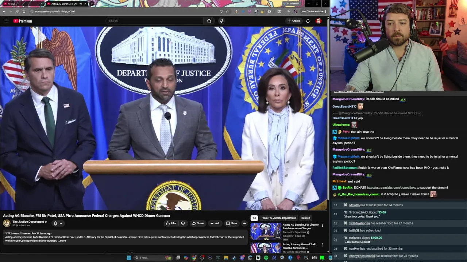Focus the YouTube search input field
This screenshot has width=467, height=262.
155,21
